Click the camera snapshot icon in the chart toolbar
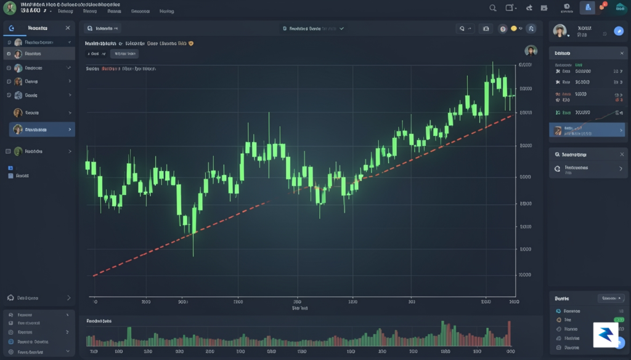Image resolution: width=631 pixels, height=360 pixels. (x=486, y=28)
